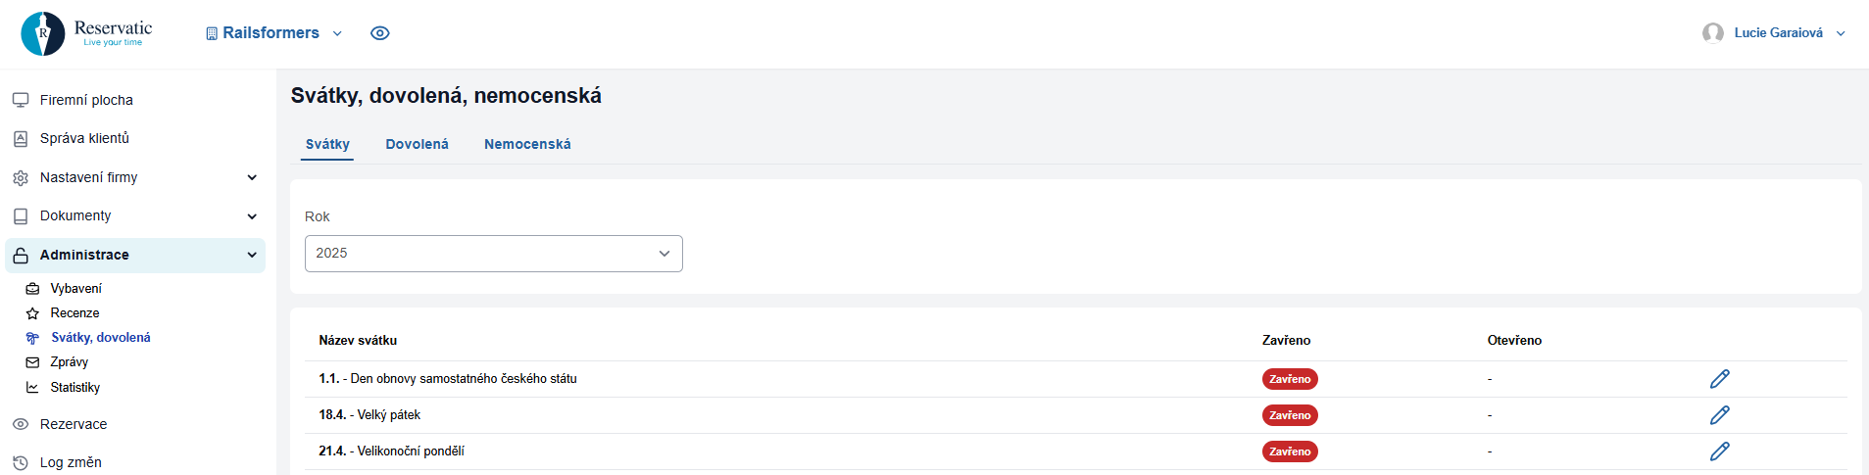The image size is (1869, 475).
Task: Switch to the Nemocenská tab
Action: (527, 144)
